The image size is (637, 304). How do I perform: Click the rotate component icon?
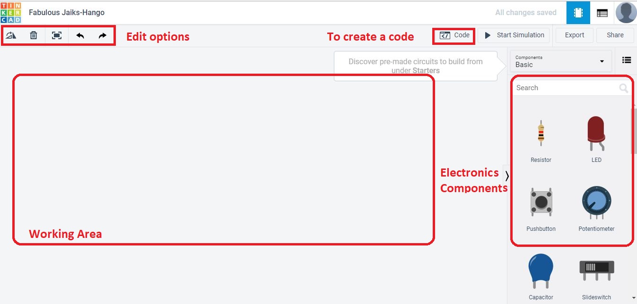pyautogui.click(x=11, y=35)
